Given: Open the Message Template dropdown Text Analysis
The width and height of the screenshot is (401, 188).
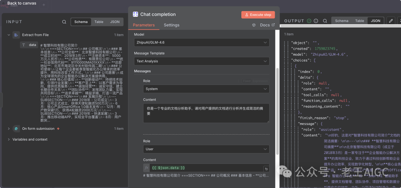Looking at the screenshot, I should [x=202, y=61].
